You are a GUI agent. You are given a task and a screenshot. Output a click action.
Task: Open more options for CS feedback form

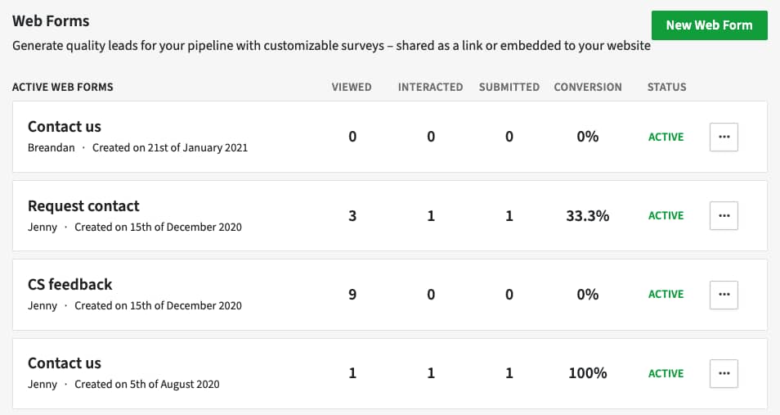724,295
